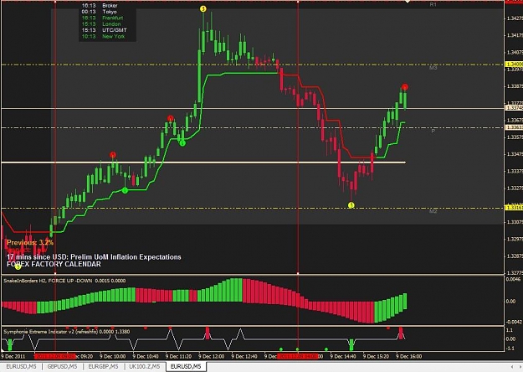
Task: Click the red-highlighted 09:05 date label
Action: 55,356
